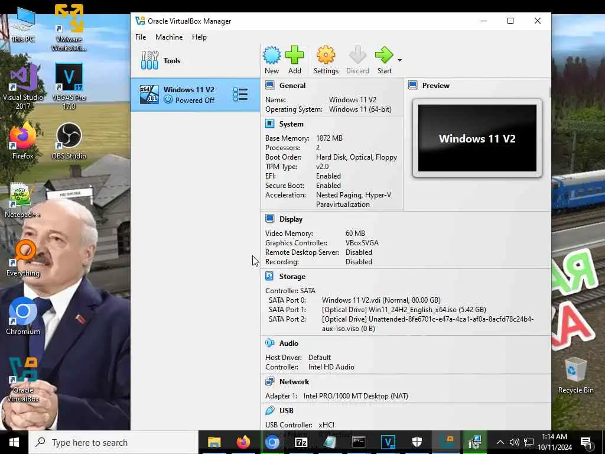Image resolution: width=605 pixels, height=454 pixels.
Task: Select the Windows 11 V2 machine entry
Action: [x=195, y=95]
